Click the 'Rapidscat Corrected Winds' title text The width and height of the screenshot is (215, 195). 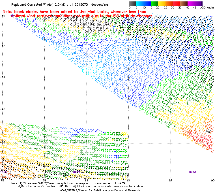[59, 5]
